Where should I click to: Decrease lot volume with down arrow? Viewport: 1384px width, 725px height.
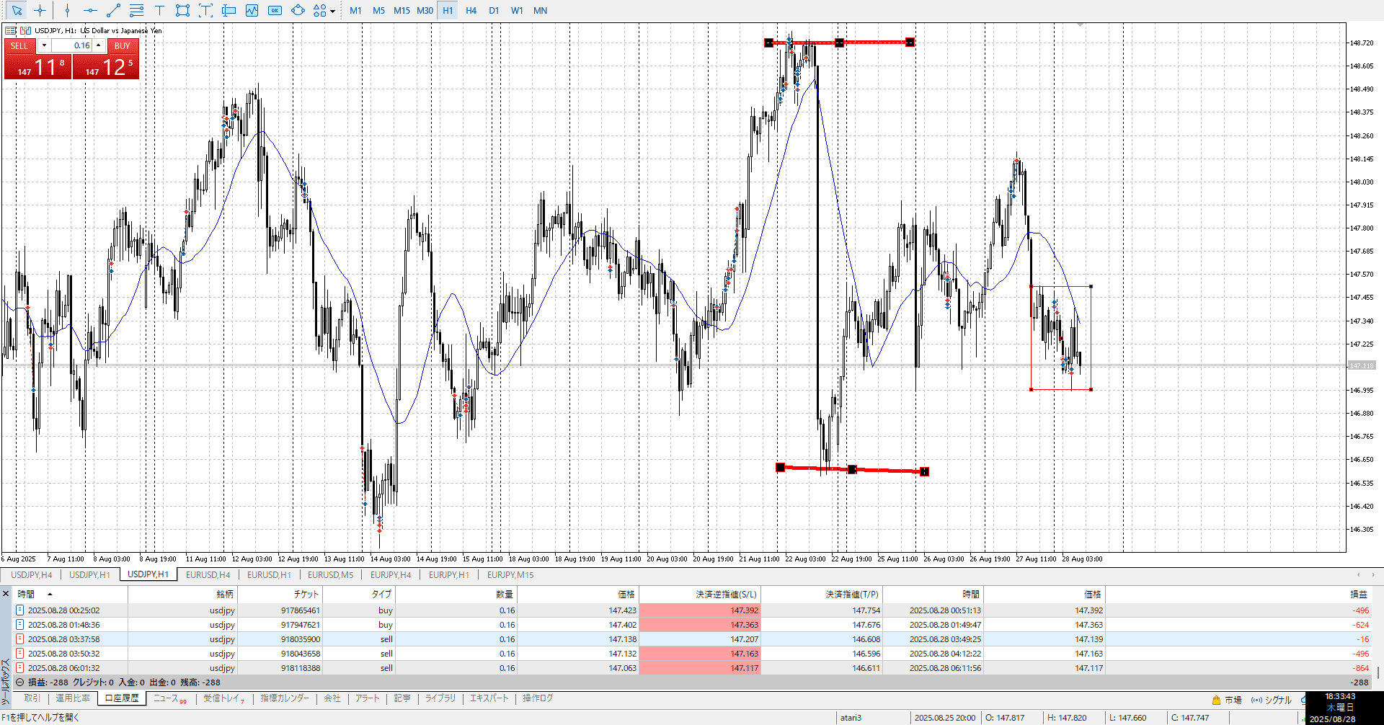tap(44, 45)
